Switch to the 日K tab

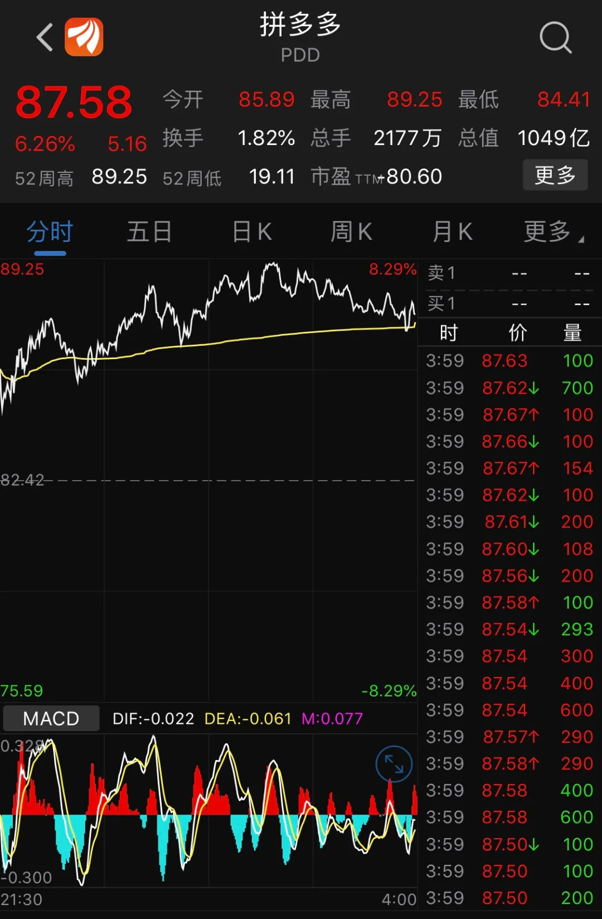point(252,232)
